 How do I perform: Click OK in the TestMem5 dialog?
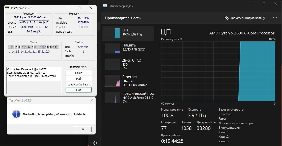coord(82,129)
